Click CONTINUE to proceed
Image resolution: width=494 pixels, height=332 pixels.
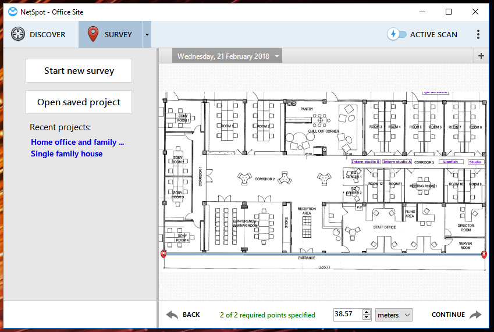457,315
